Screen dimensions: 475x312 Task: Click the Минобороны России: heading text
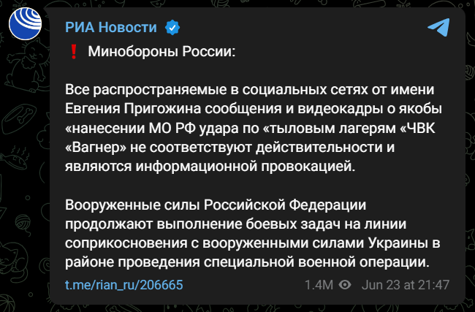coord(161,51)
